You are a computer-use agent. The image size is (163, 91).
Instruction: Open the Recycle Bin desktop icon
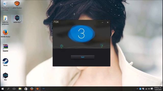(x=5, y=6)
